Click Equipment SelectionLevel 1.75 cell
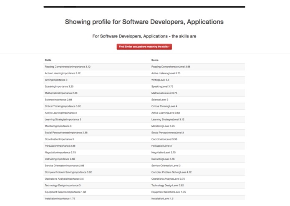Viewport: 290px width, 206px height. [x=169, y=192]
